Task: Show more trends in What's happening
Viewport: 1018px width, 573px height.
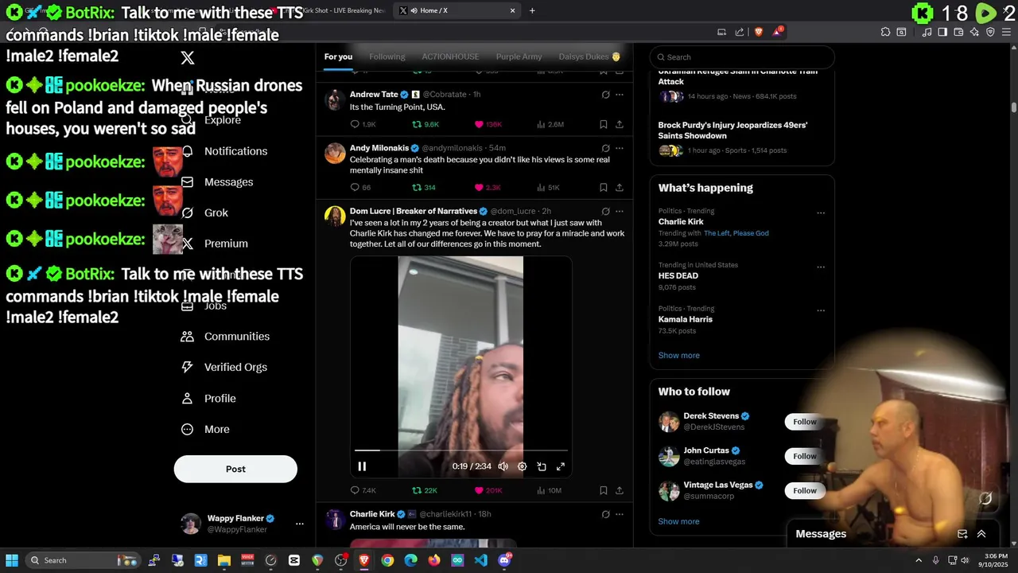Action: [678, 356]
